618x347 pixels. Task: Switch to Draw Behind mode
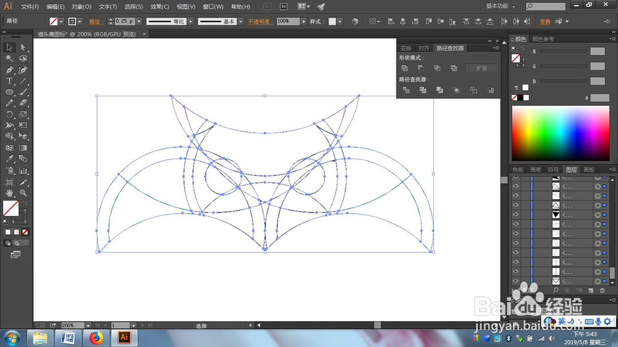point(16,243)
